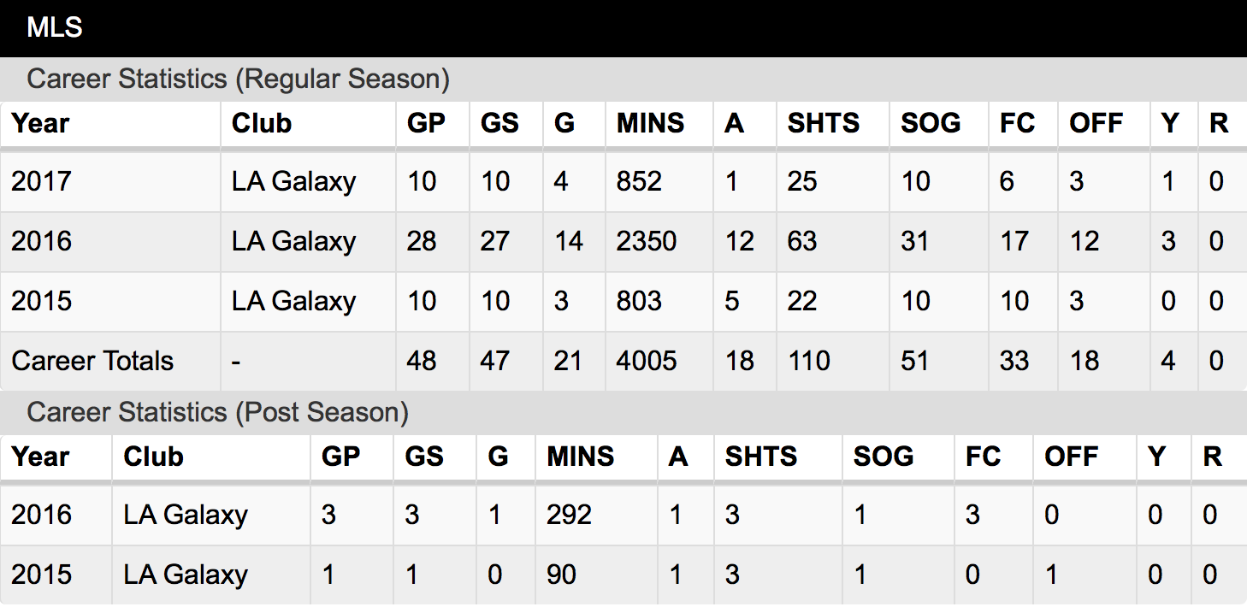Click the Club column header in regular season
Image resolution: width=1247 pixels, height=607 pixels.
pyautogui.click(x=262, y=123)
